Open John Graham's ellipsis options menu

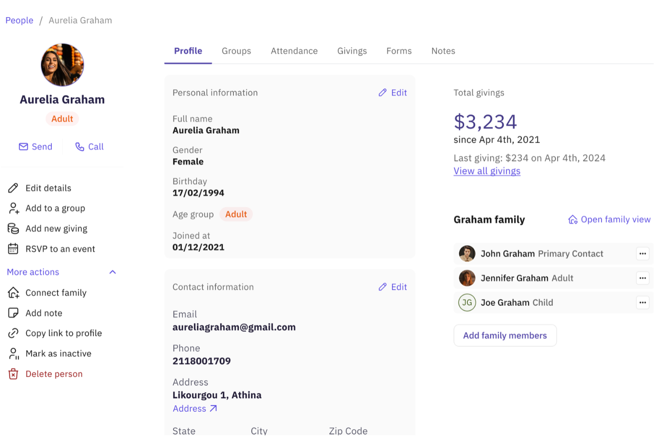tap(643, 254)
